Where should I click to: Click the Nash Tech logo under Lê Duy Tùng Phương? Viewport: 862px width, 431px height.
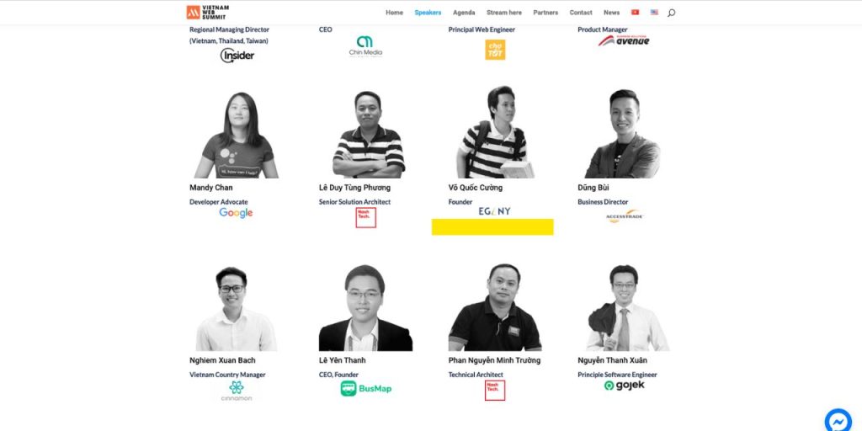[x=365, y=218]
